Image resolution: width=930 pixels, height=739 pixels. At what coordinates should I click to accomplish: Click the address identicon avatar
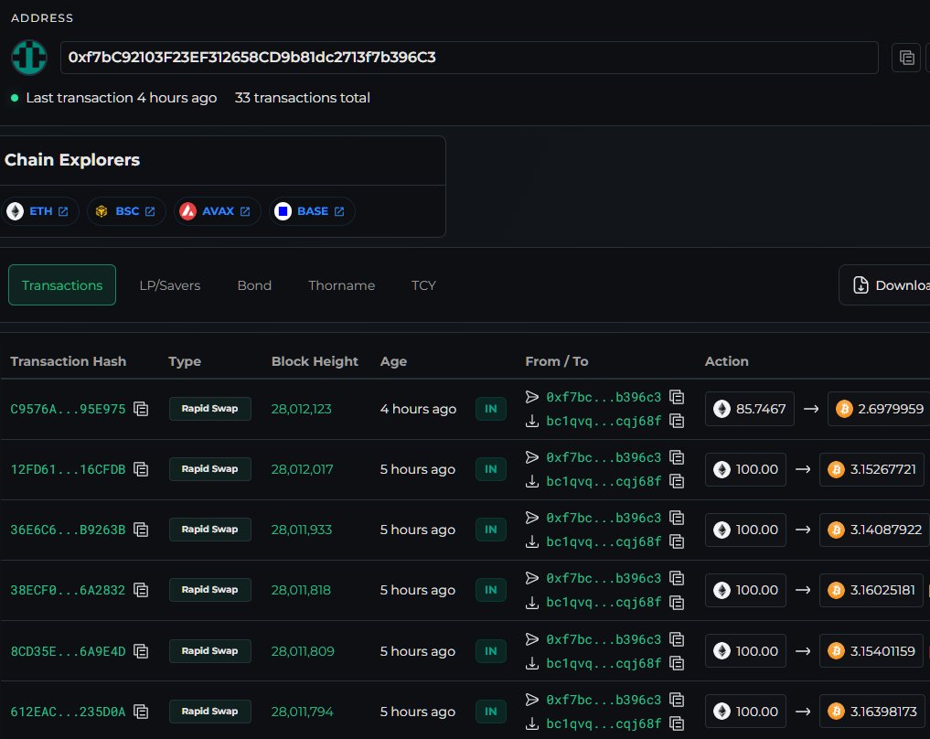coord(29,58)
